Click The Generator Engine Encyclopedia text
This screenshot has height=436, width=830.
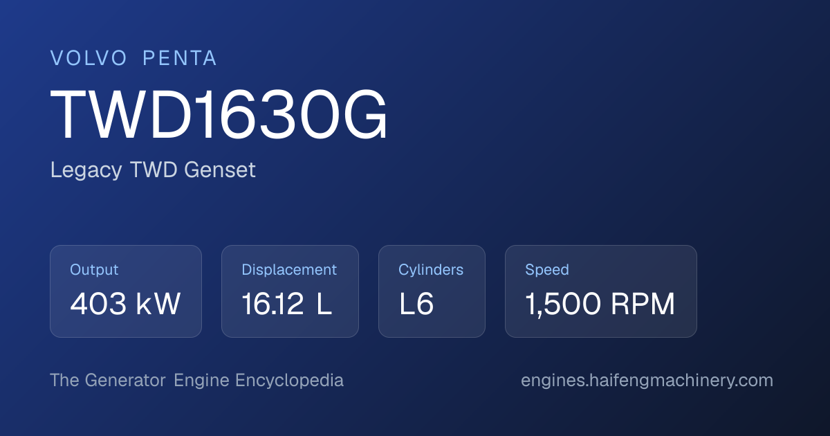[196, 381]
